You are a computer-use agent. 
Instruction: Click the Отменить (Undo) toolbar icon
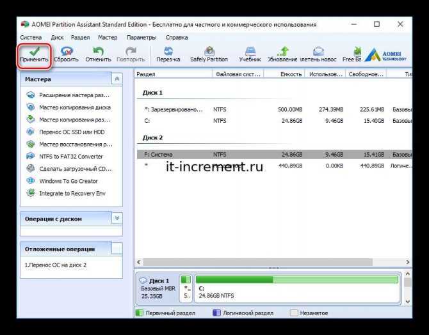[x=98, y=51]
